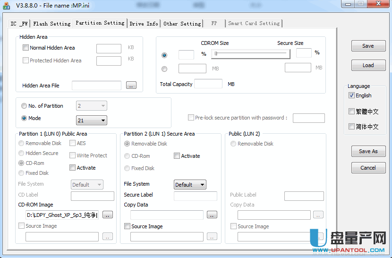
Task: Click the CDROM/Secure size slider track
Action: (x=251, y=54)
